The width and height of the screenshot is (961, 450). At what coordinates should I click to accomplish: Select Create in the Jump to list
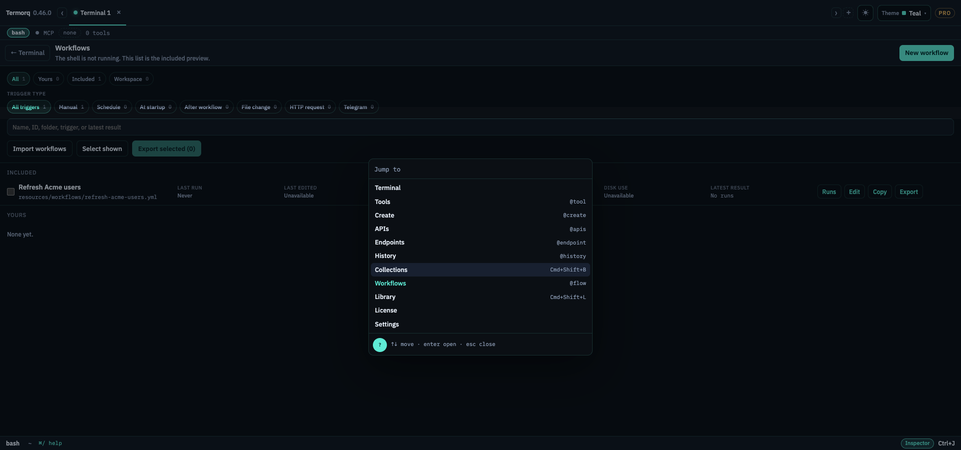click(480, 215)
